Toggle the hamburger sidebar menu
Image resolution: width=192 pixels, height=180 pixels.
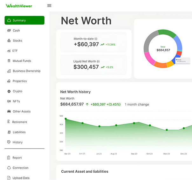49,6
